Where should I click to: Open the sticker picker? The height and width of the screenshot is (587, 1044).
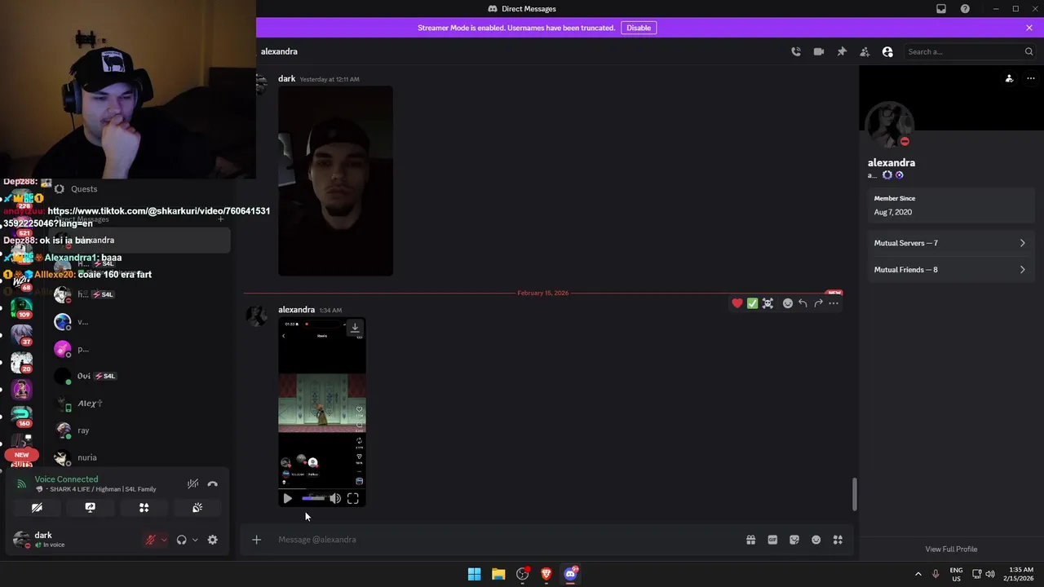pyautogui.click(x=794, y=540)
